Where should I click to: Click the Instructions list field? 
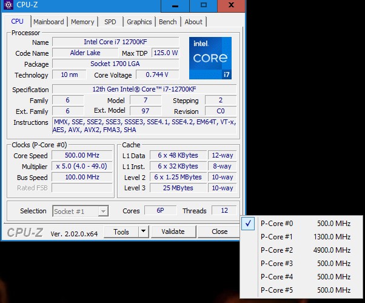coord(144,125)
